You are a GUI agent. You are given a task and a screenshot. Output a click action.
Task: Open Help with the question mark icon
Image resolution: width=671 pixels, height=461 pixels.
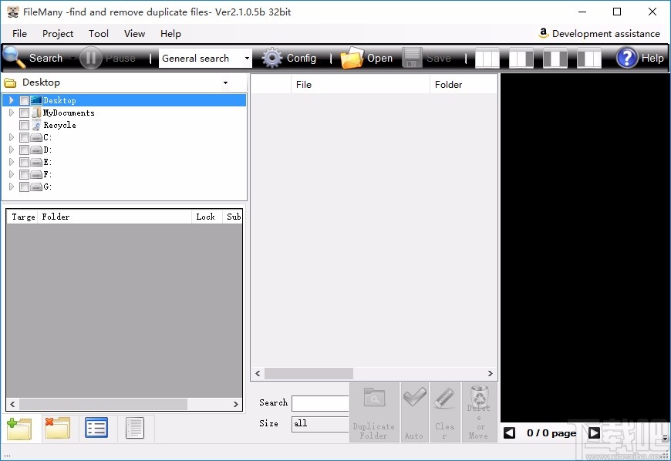point(639,58)
